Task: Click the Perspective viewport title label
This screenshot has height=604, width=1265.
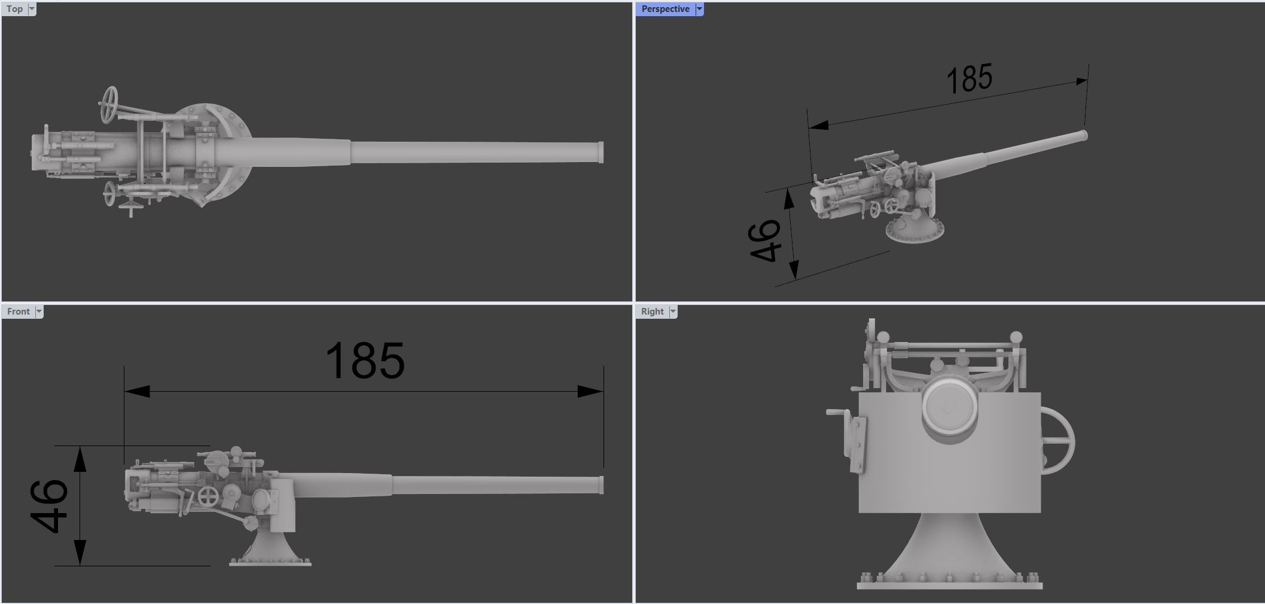Action: 665,9
